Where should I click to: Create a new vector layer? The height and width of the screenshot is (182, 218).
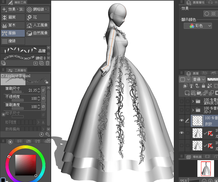(x=193, y=93)
